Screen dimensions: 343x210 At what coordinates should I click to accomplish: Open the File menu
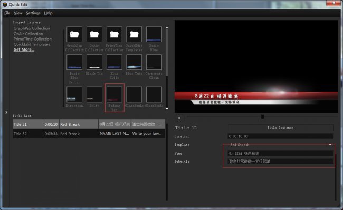(x=7, y=13)
